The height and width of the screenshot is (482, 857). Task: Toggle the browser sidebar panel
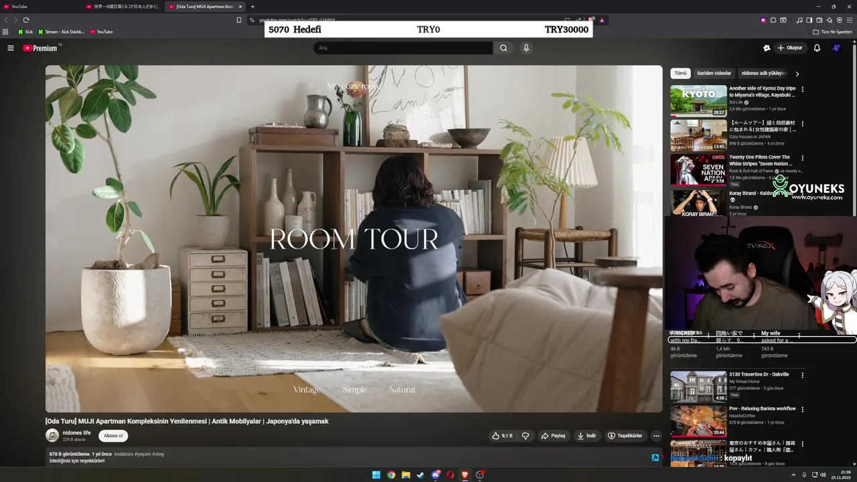(809, 20)
